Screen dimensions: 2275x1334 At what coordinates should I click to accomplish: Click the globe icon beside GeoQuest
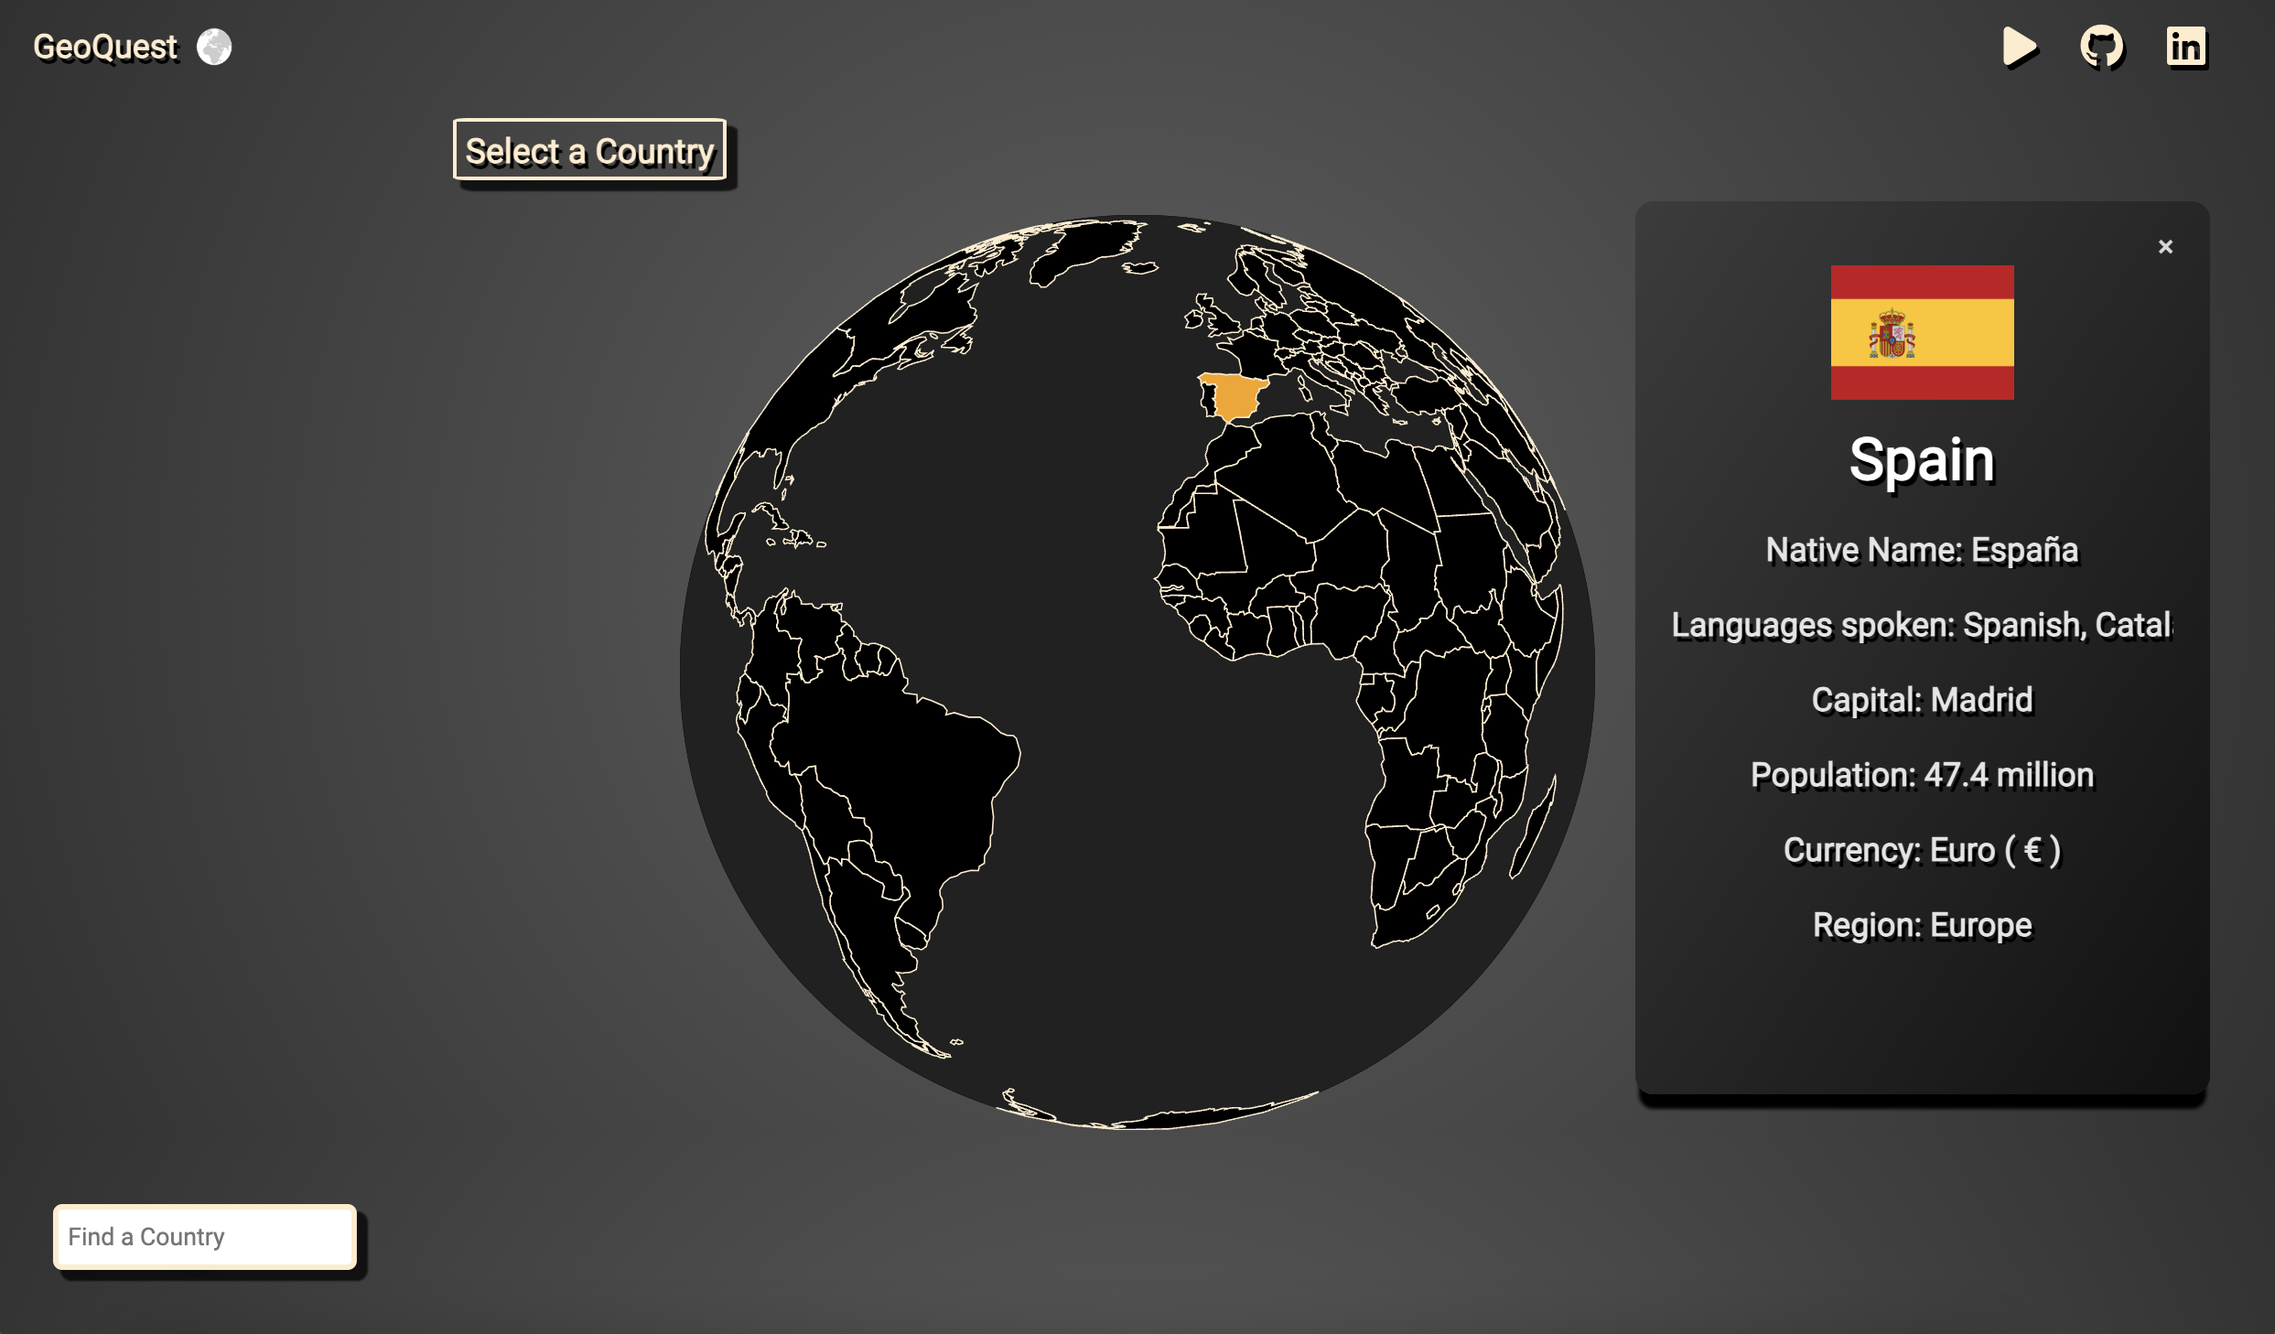(214, 47)
